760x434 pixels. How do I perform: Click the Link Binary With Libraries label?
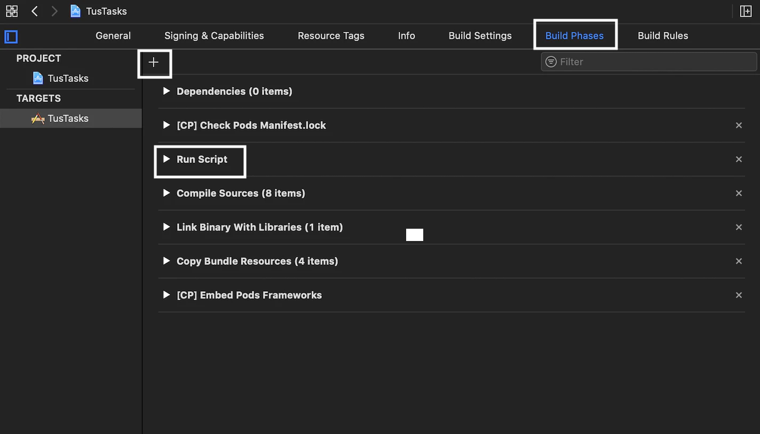(260, 227)
